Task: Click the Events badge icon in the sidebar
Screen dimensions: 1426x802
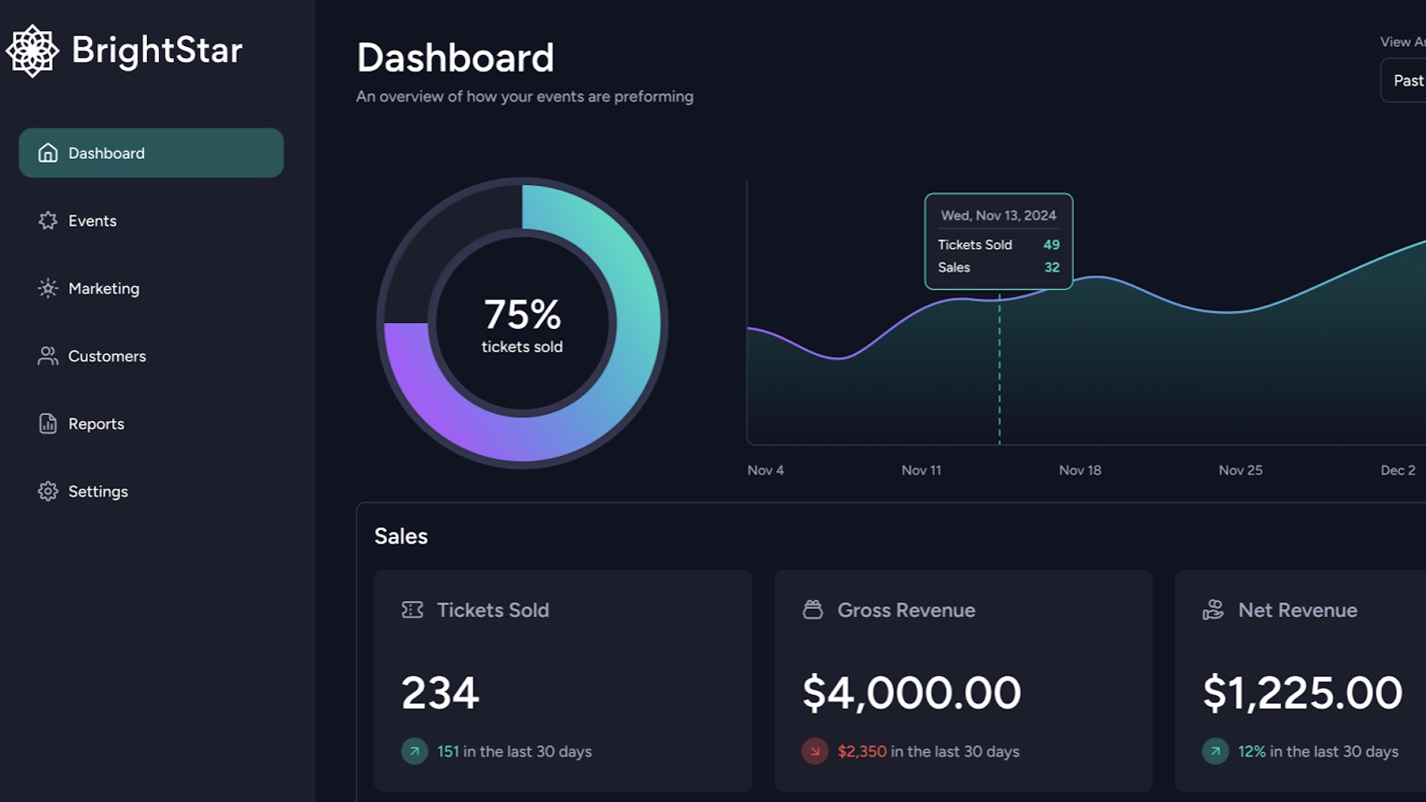Action: click(48, 221)
